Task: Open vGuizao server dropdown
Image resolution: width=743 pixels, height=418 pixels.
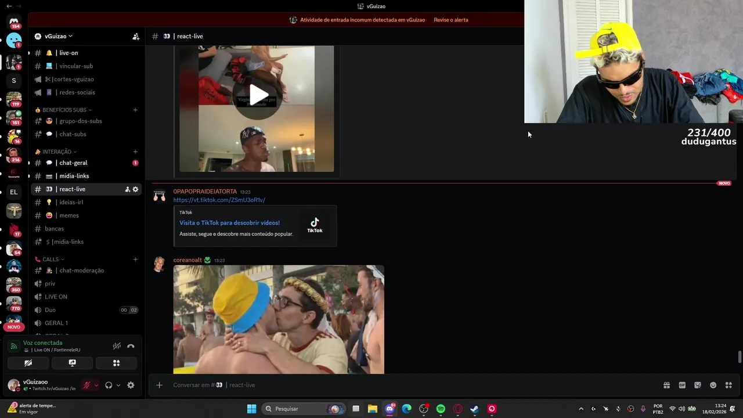Action: coord(58,36)
